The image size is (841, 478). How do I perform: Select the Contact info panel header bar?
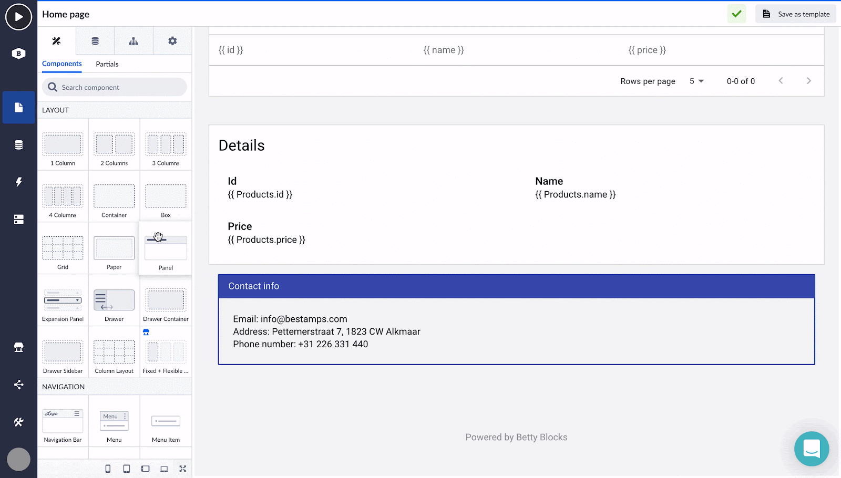pyautogui.click(x=517, y=286)
